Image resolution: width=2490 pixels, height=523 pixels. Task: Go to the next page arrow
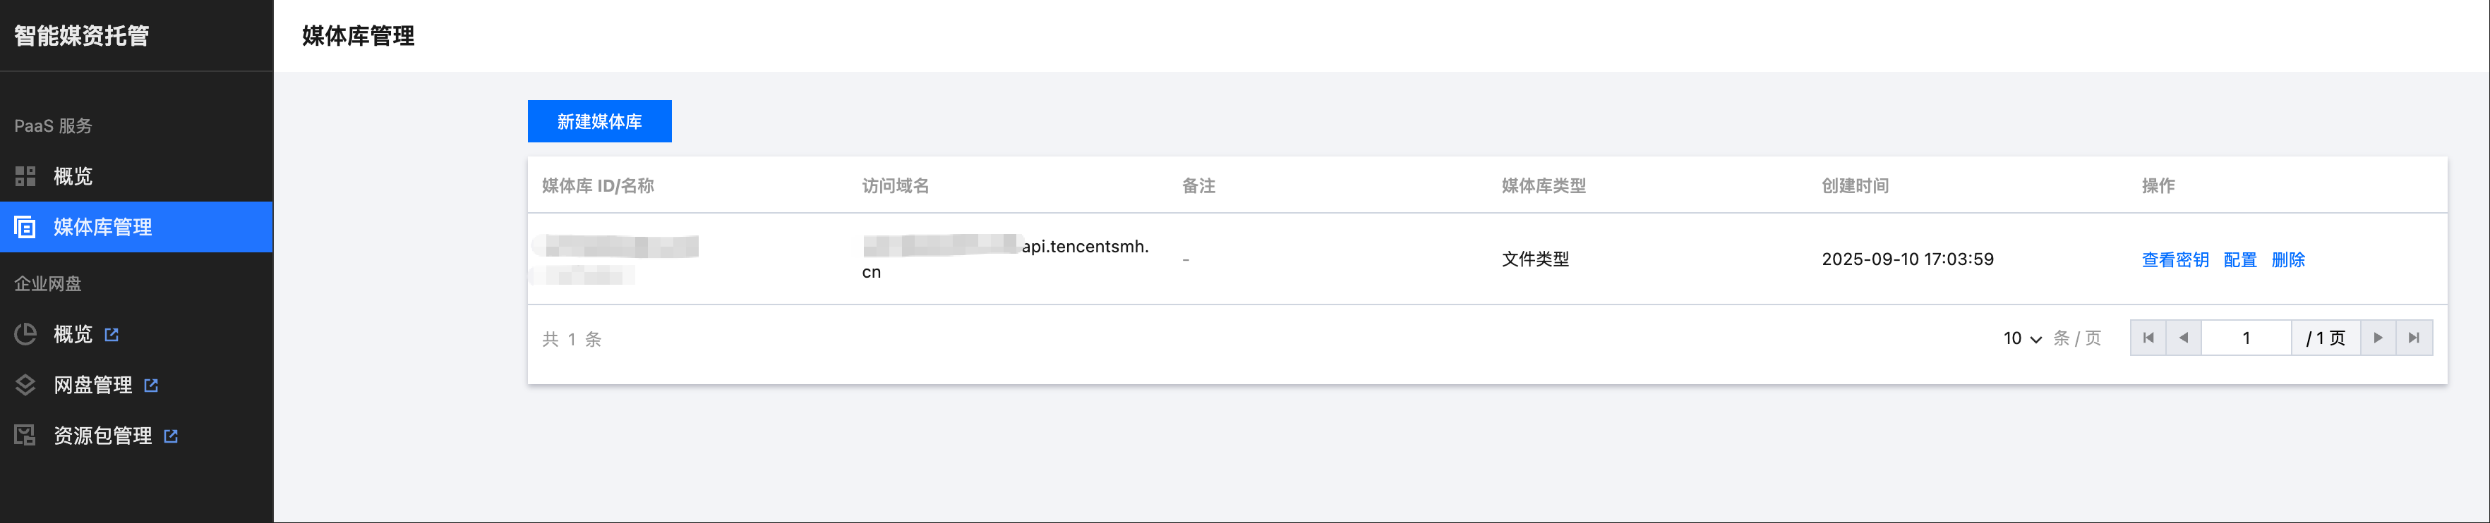[x=2378, y=338]
